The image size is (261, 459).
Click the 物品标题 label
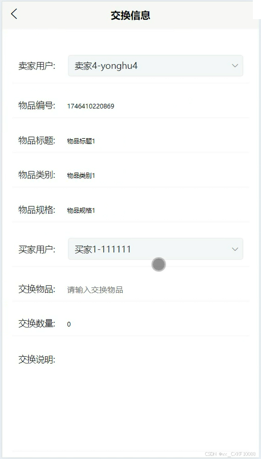(x=37, y=140)
